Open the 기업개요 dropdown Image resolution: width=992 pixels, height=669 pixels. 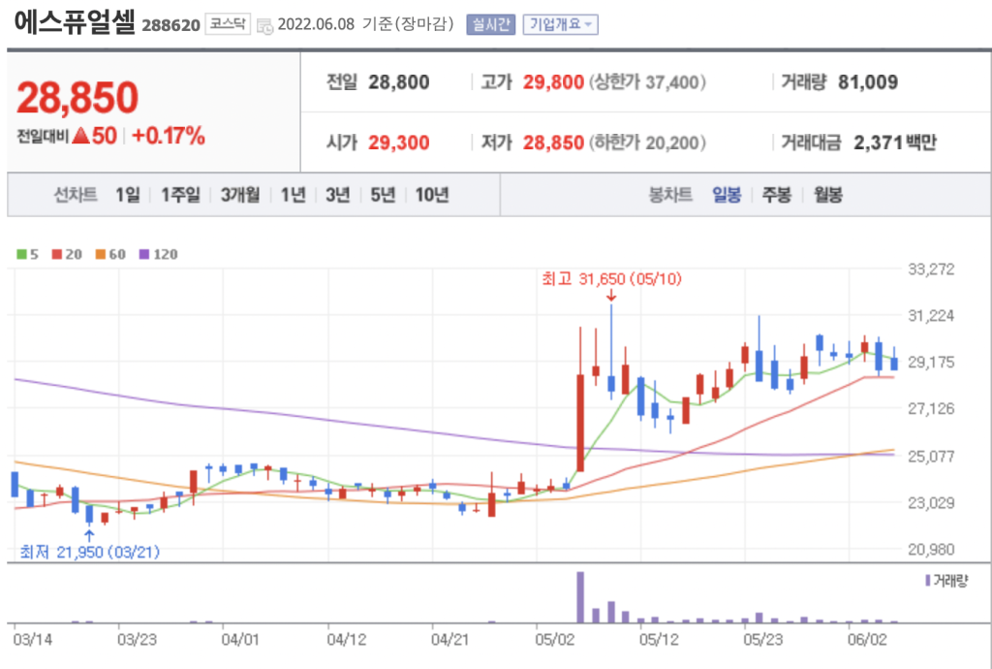point(560,25)
